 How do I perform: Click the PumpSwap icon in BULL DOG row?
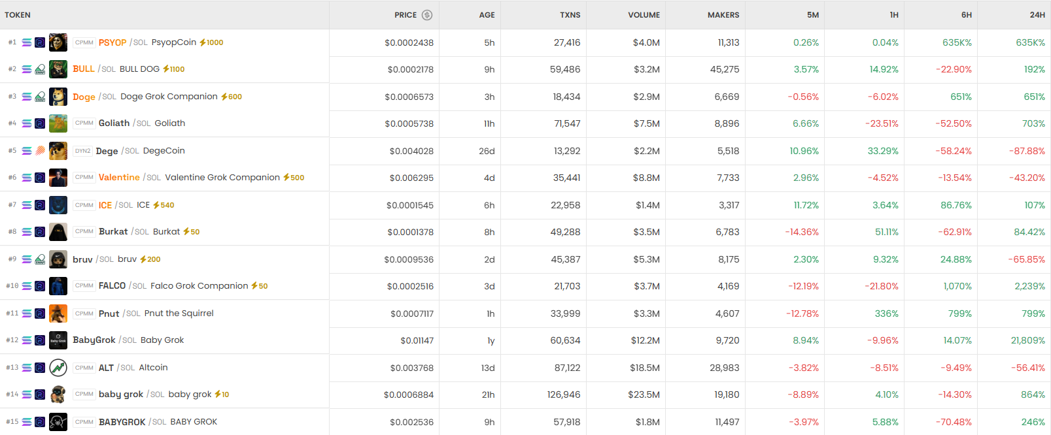pyautogui.click(x=40, y=69)
